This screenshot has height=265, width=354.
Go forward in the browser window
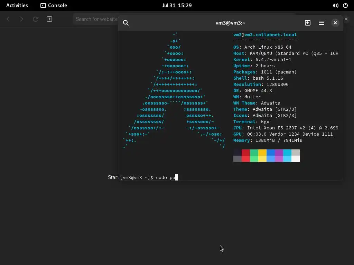(22, 19)
